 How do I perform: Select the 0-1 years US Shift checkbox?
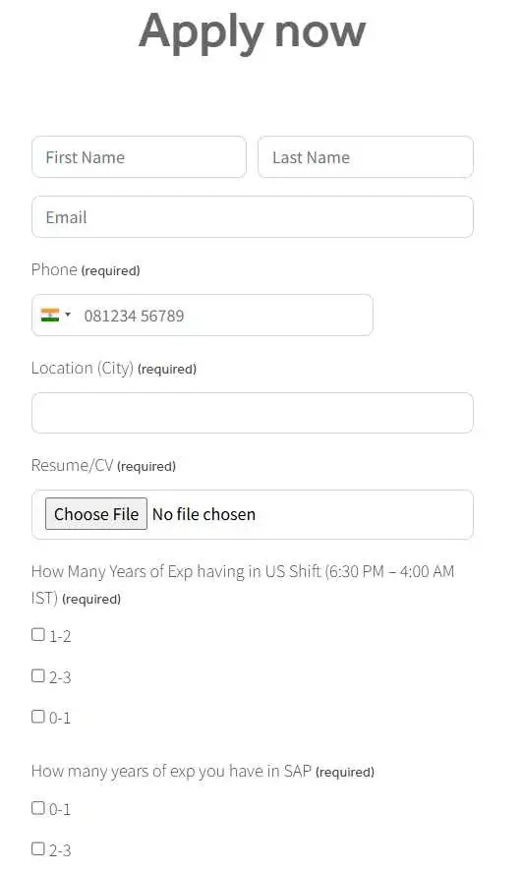pyautogui.click(x=37, y=716)
